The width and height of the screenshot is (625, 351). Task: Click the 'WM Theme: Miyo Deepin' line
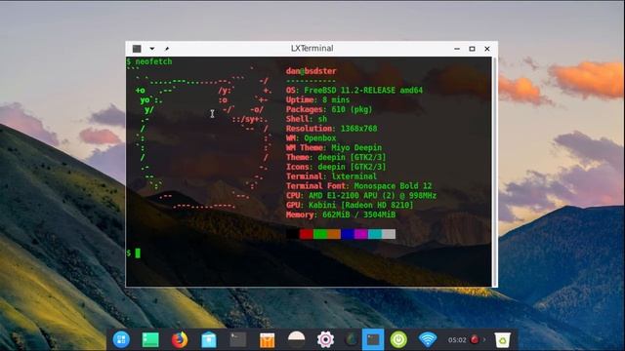pyautogui.click(x=334, y=147)
